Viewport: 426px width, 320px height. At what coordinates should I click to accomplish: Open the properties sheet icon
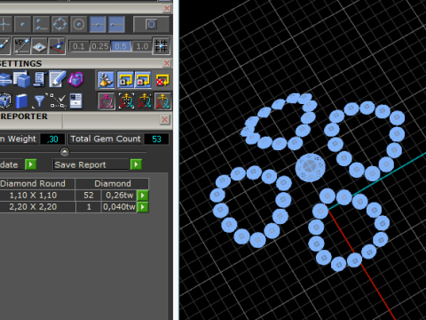tap(76, 101)
